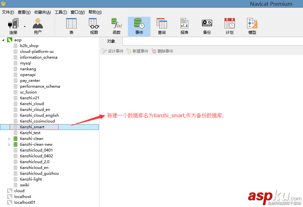The height and width of the screenshot is (207, 303).
Task: Select the localhost connection
Action: click(22, 197)
